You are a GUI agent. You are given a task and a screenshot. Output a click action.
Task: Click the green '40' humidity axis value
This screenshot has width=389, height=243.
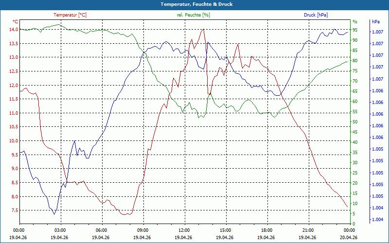355,142
